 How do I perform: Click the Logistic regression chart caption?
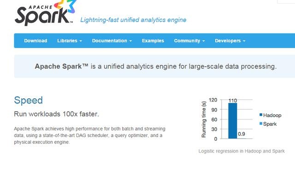[x=242, y=151]
